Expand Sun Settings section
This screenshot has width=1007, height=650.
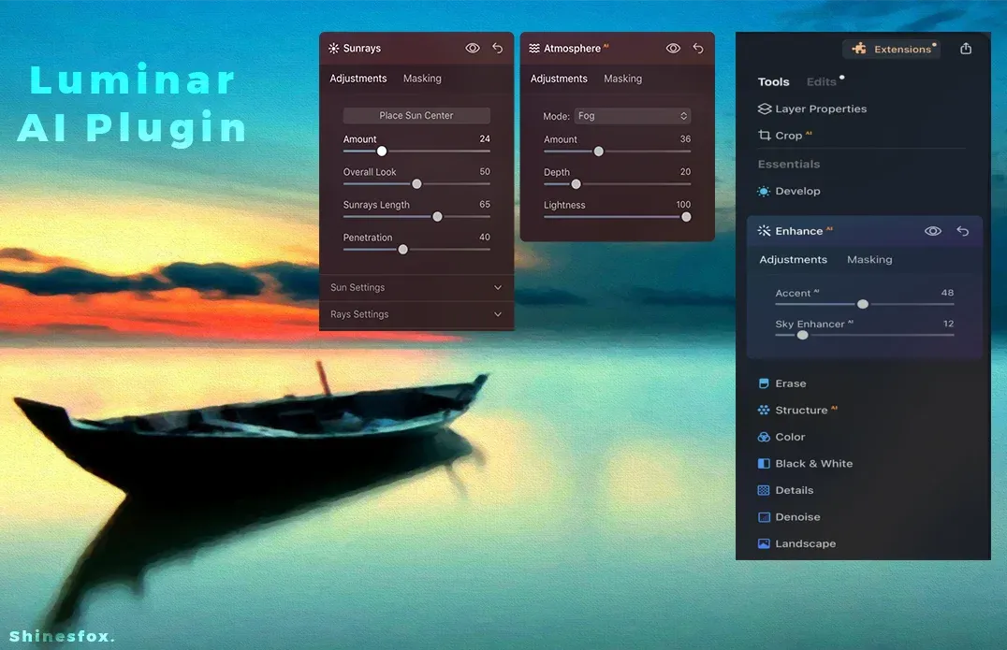coord(416,287)
